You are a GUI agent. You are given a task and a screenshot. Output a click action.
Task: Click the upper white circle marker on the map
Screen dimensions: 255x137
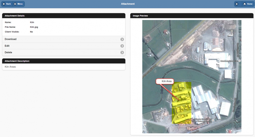click(x=239, y=61)
